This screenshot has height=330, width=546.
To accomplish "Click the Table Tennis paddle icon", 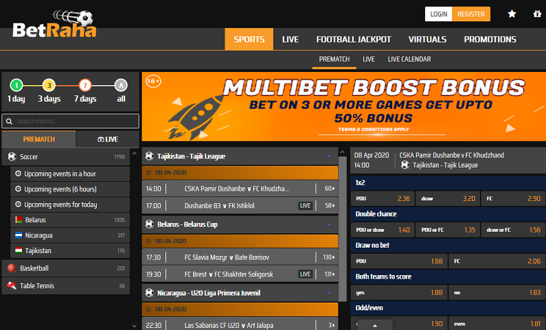I will (x=12, y=285).
